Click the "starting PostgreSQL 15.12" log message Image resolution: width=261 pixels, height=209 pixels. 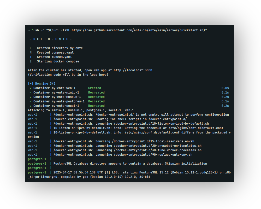pos(146,172)
